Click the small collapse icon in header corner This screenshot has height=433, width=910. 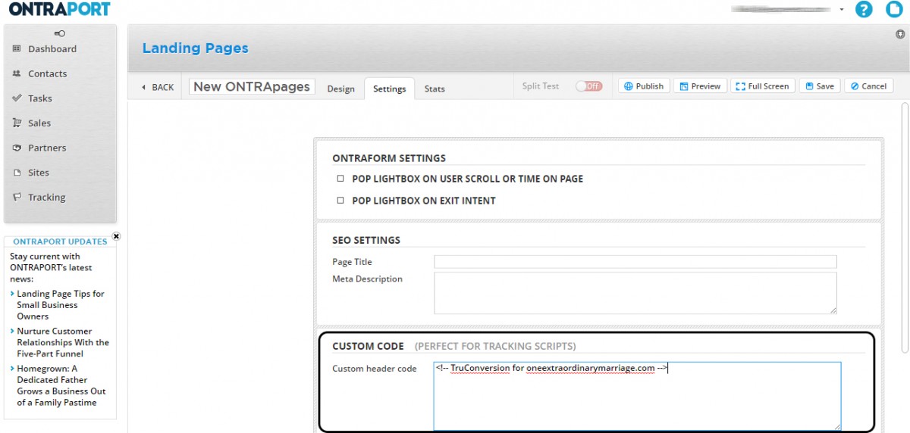click(x=900, y=34)
